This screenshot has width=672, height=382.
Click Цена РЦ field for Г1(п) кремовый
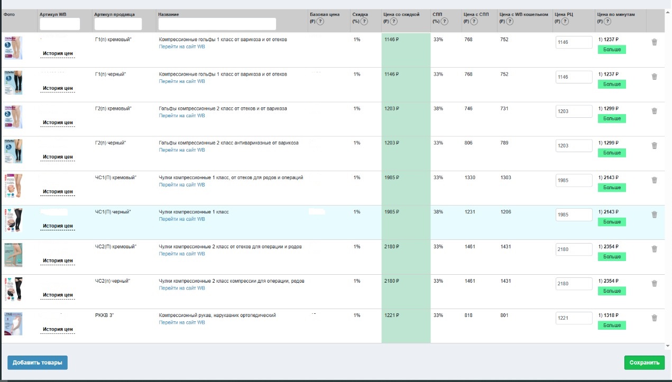click(574, 42)
